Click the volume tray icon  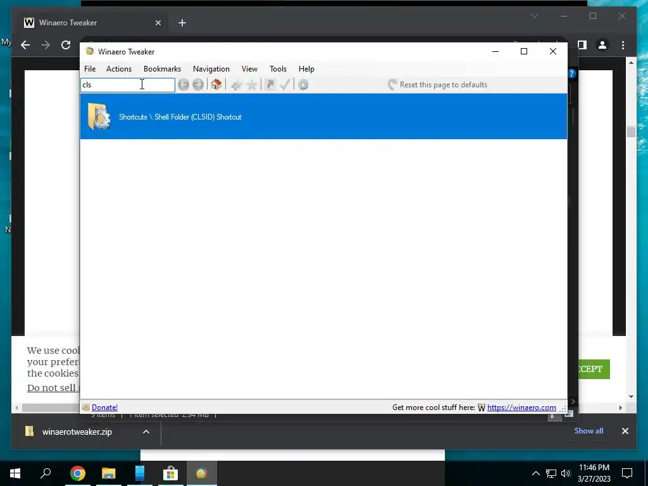click(x=566, y=473)
